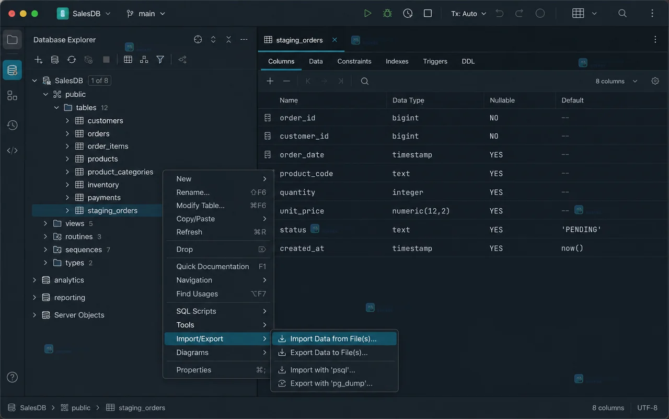This screenshot has height=419, width=669.
Task: Select the order_items table in tree
Action: [108, 146]
